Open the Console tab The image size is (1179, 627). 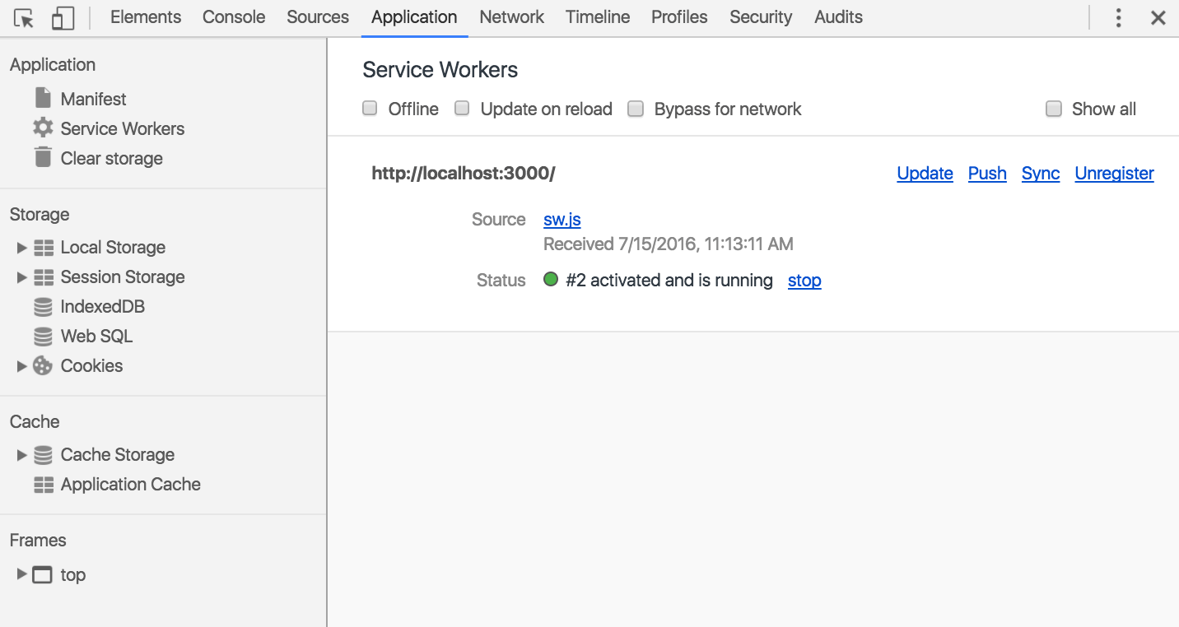(234, 17)
